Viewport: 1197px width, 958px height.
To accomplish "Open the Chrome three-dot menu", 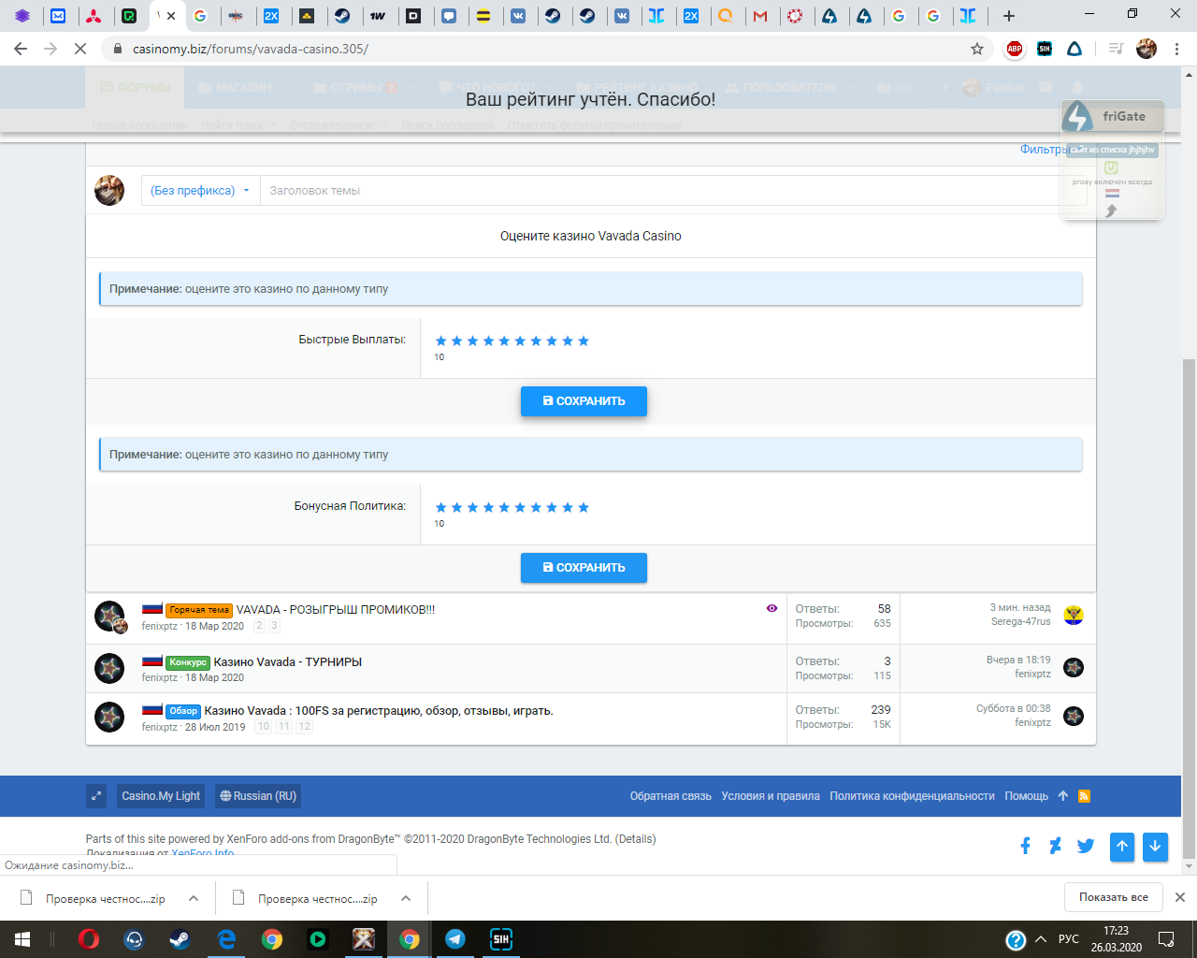I will [1177, 49].
